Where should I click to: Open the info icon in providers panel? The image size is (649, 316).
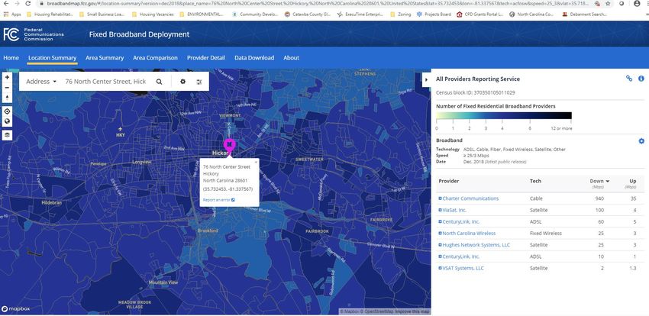point(641,78)
